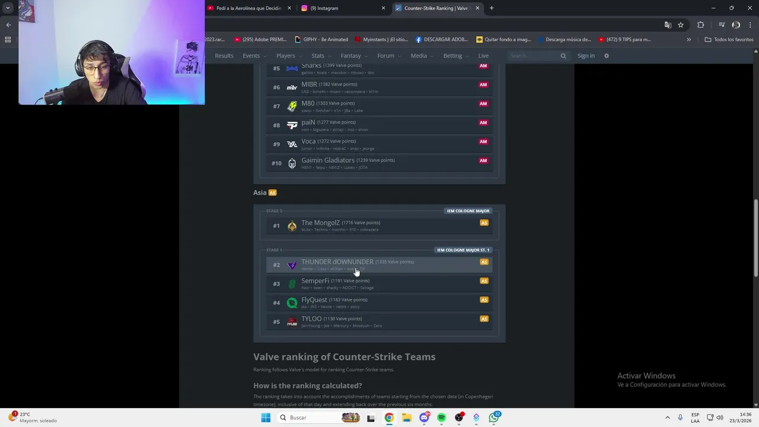This screenshot has height=427, width=759.
Task: Expand the Players dropdown menu
Action: point(289,56)
